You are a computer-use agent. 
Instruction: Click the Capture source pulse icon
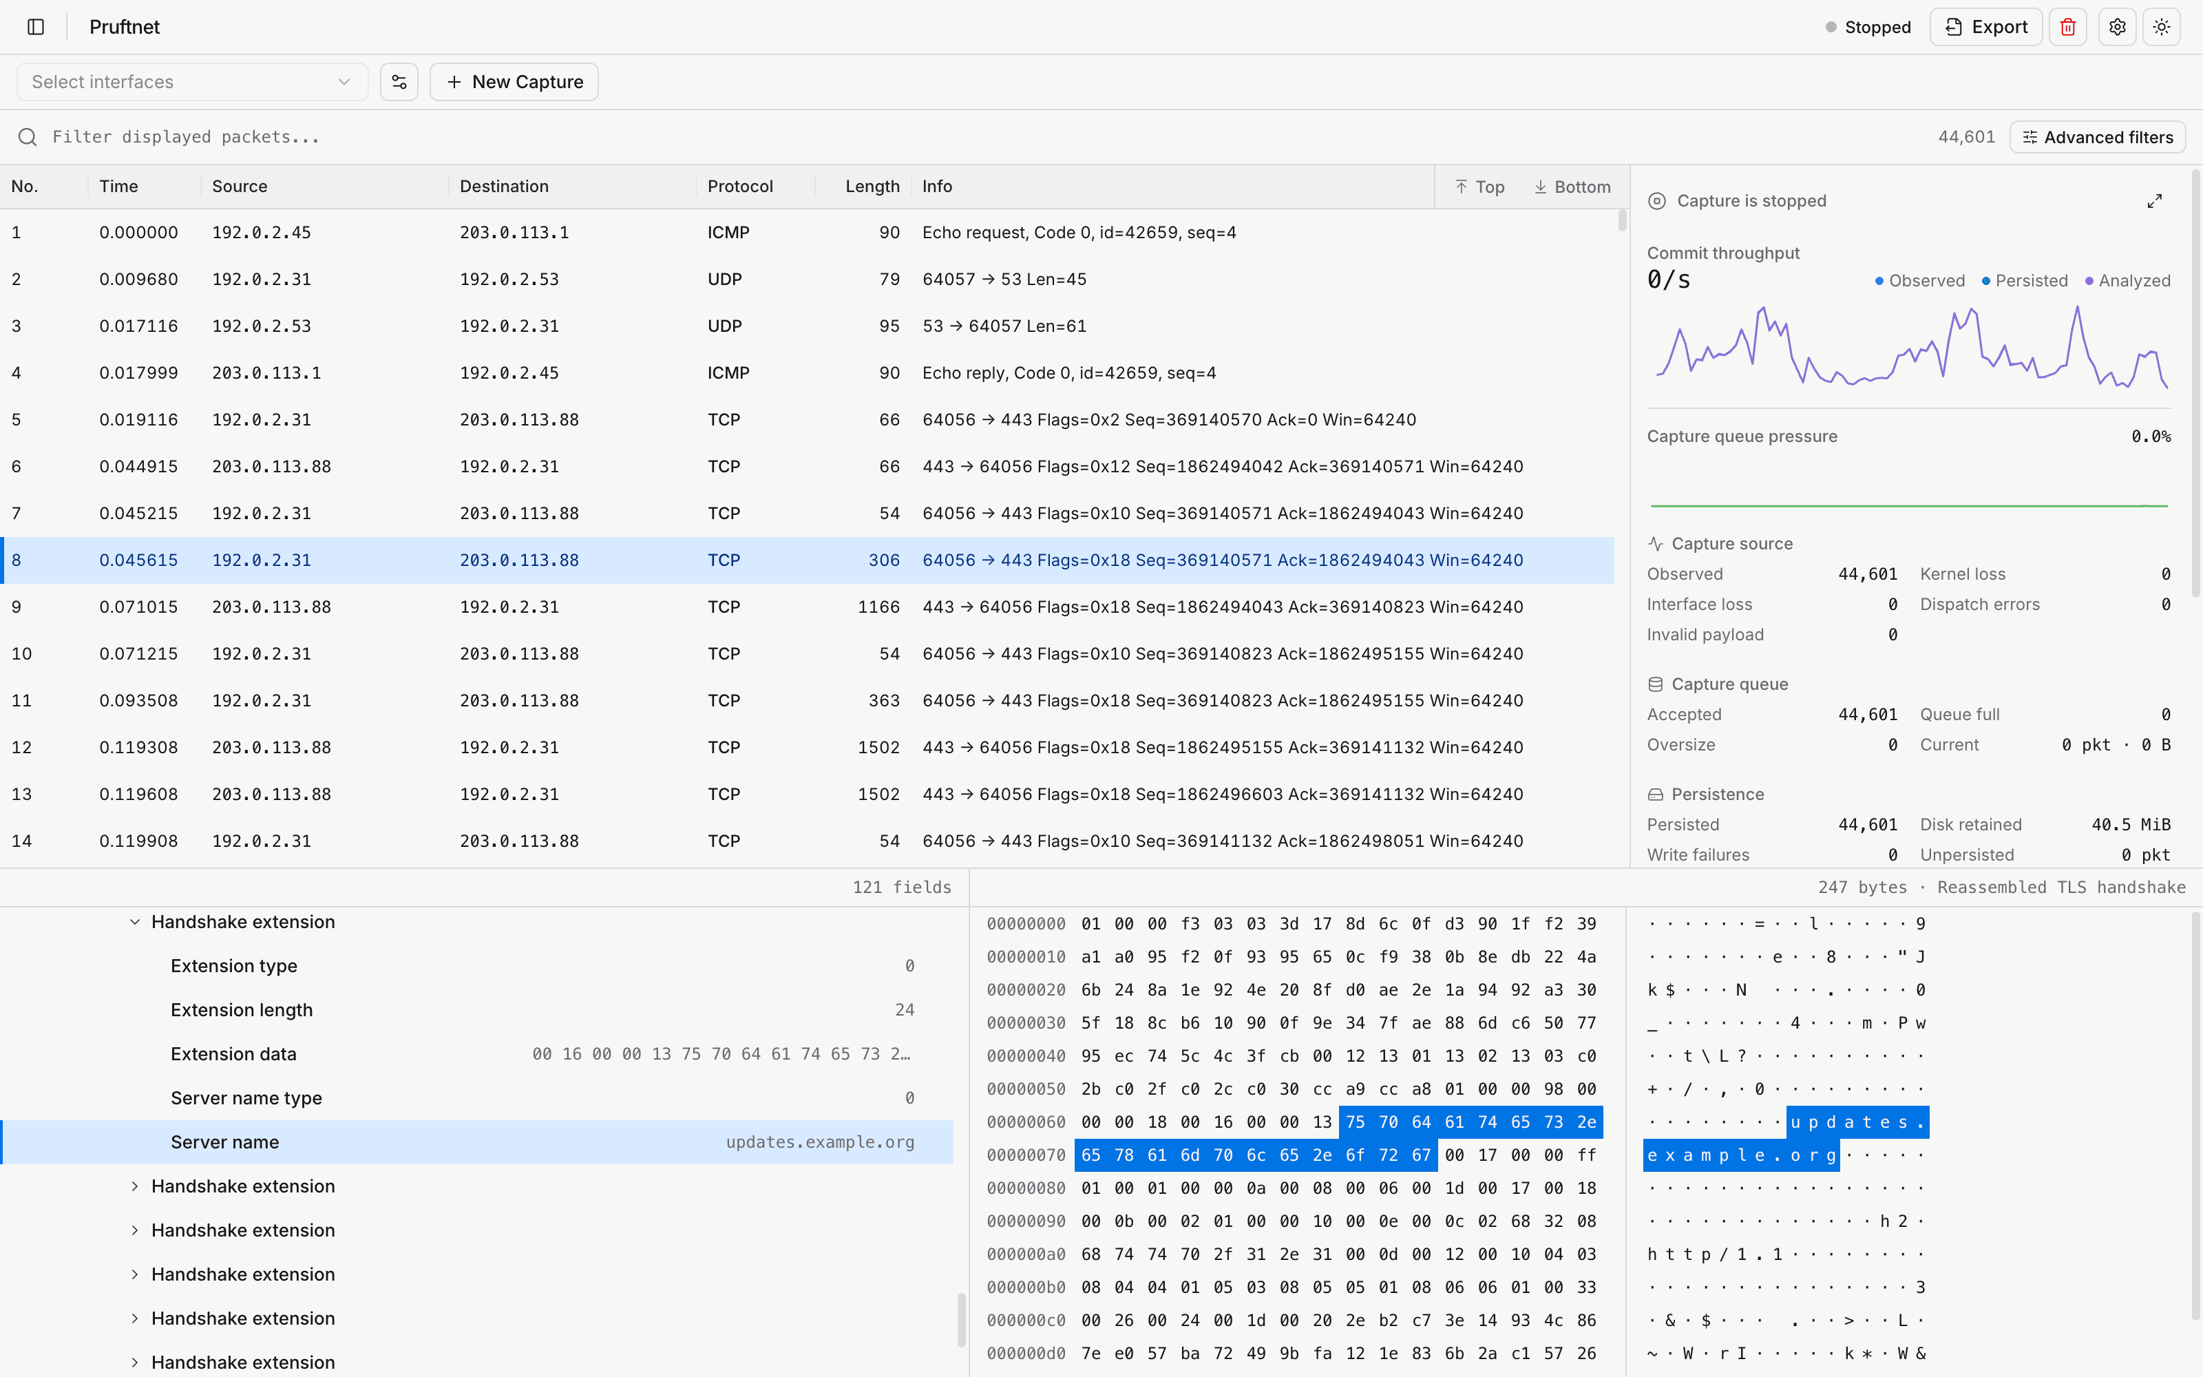coord(1656,544)
